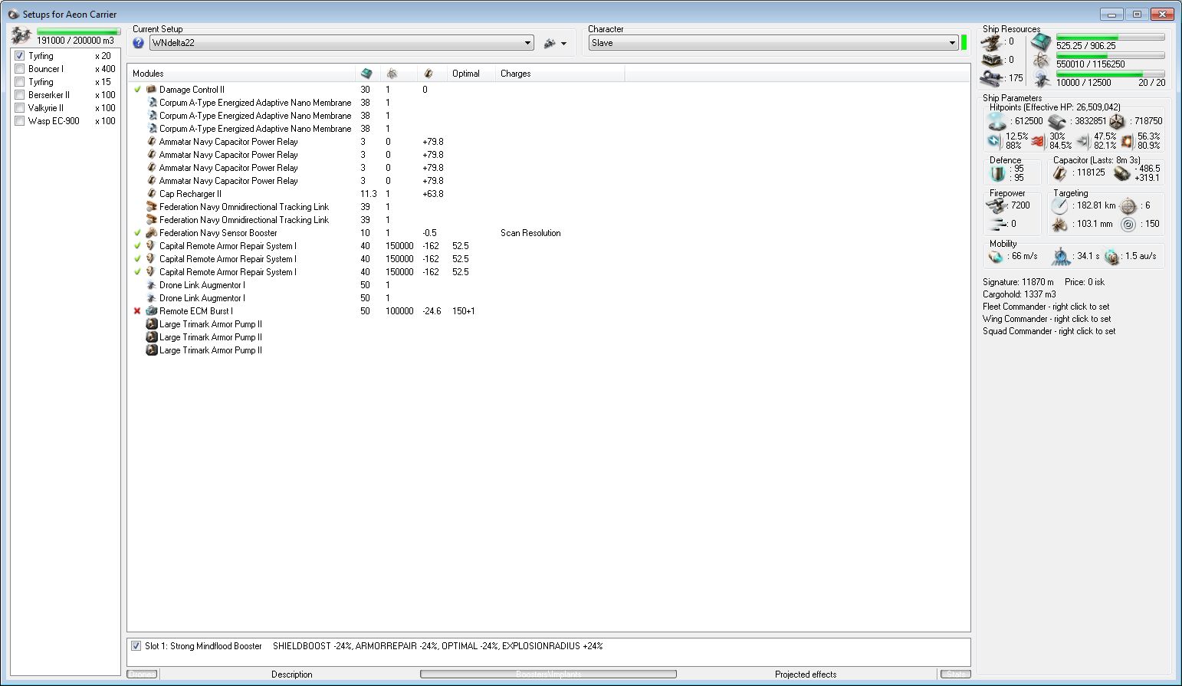Click the drone bay capacity bar above 191000 / 200000
The image size is (1182, 686).
coord(79,32)
